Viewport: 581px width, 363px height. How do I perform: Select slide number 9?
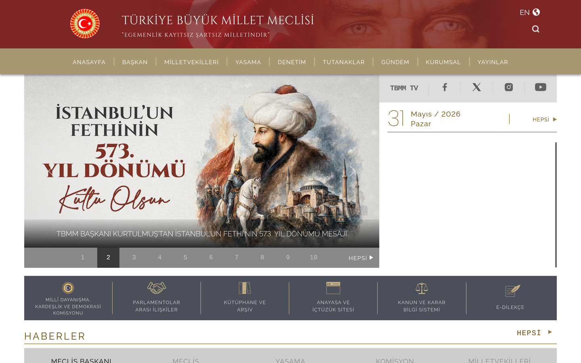click(x=288, y=258)
